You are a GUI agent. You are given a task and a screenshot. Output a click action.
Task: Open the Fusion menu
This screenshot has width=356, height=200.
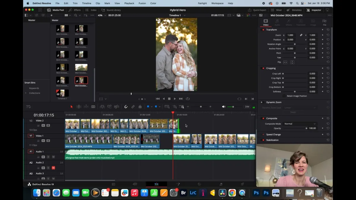(x=142, y=3)
